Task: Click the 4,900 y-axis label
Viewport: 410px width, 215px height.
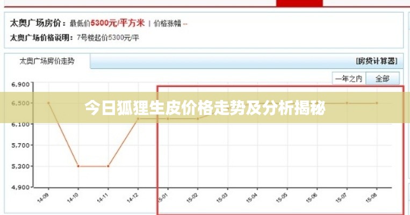Action: tap(22, 188)
